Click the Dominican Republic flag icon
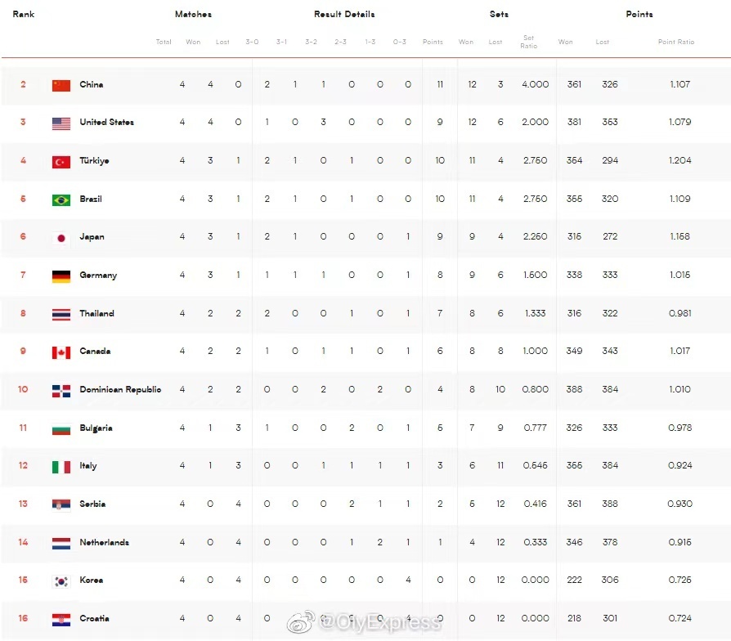 tap(61, 391)
